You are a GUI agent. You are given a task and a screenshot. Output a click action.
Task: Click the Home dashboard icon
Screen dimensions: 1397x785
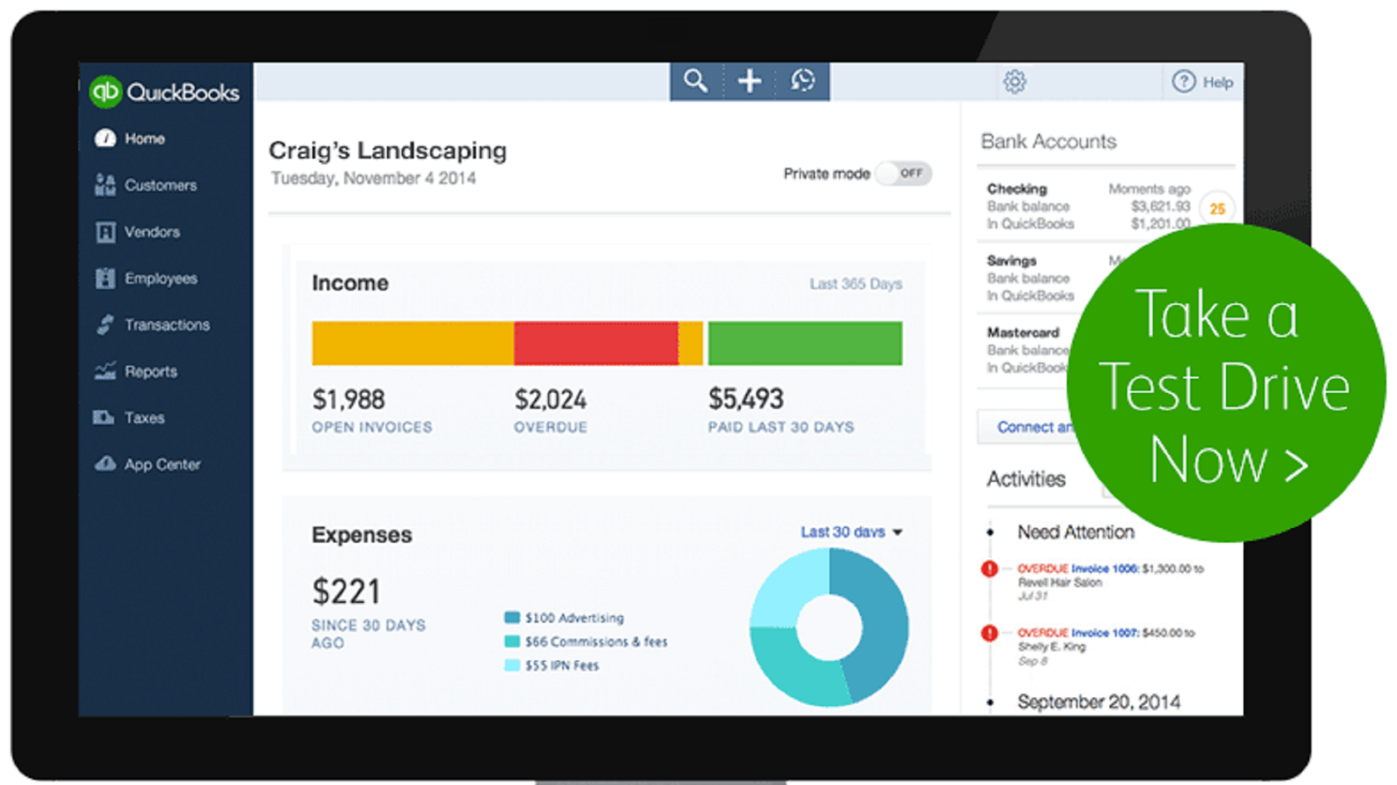click(x=105, y=138)
